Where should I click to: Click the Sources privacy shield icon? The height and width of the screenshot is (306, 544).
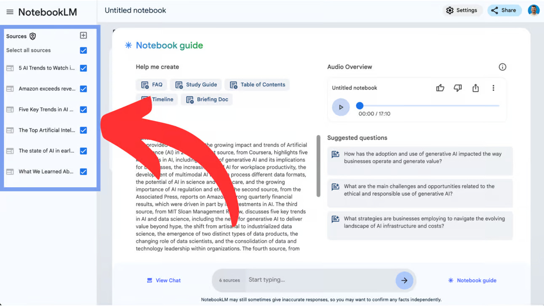32,36
